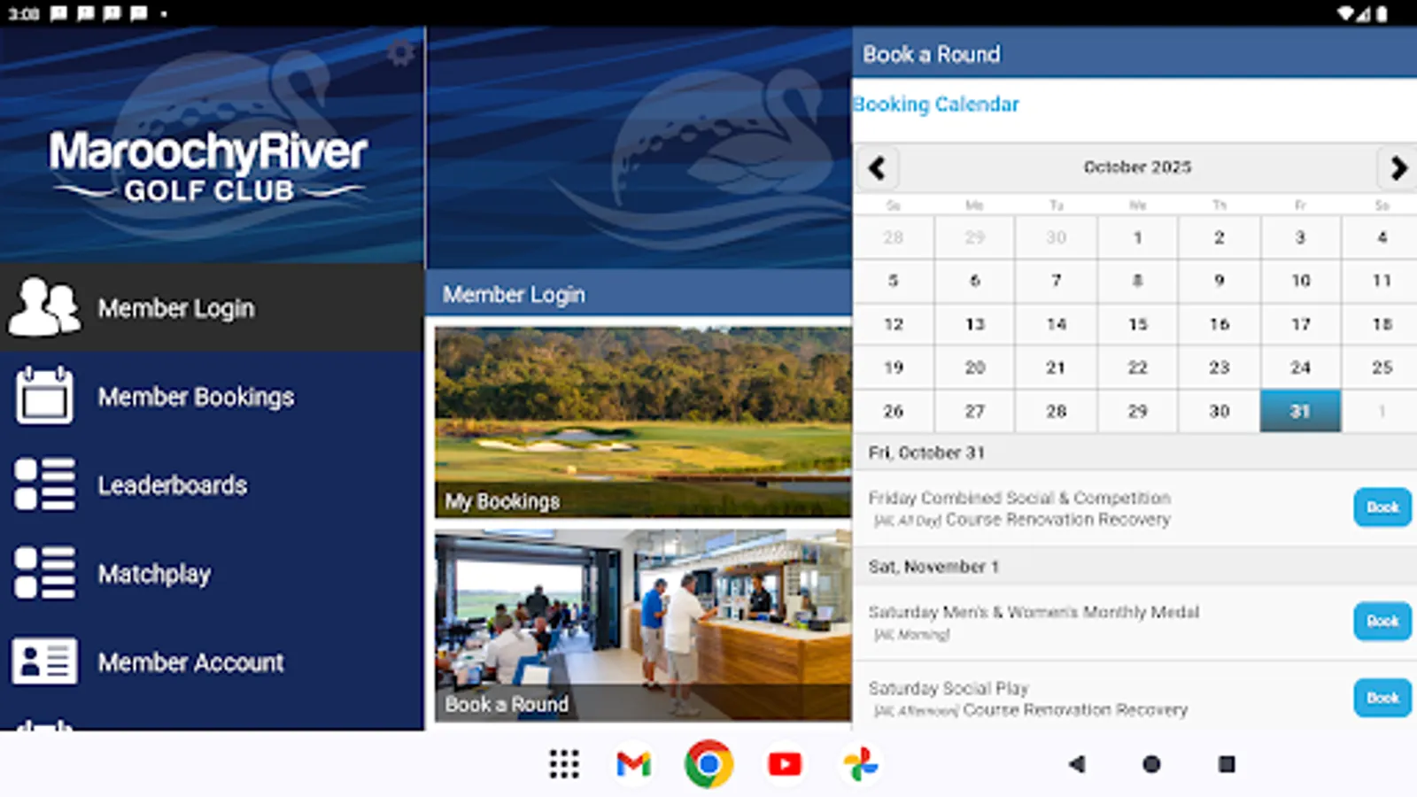Tap 'Saturday Men's & Women's Monthly Medal' text
The image size is (1417, 797).
tap(1034, 612)
